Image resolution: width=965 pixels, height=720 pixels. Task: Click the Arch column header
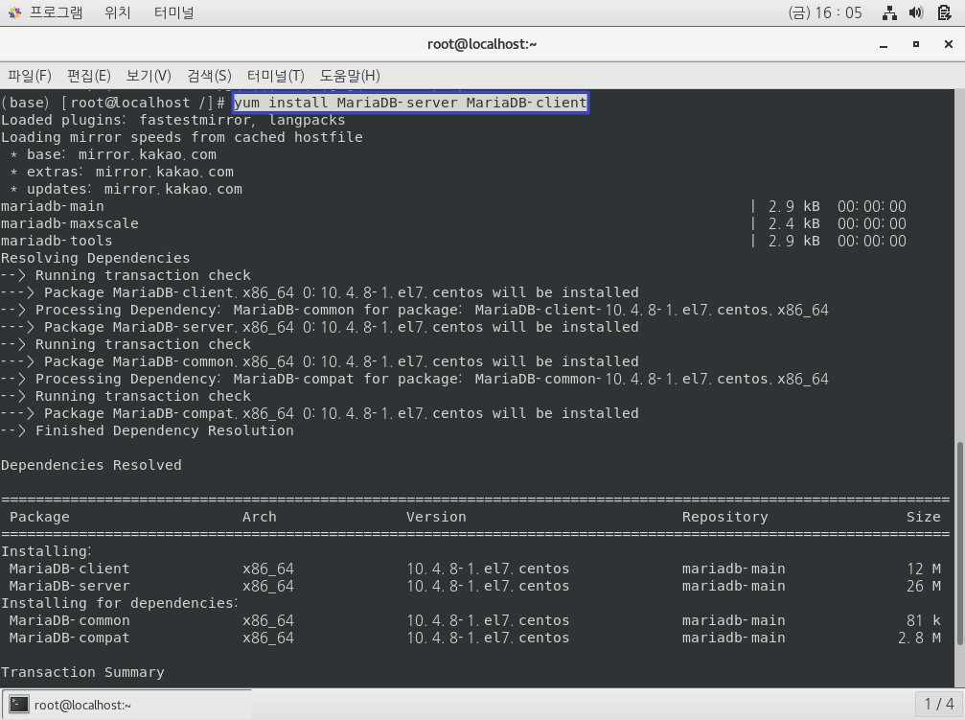tap(259, 517)
